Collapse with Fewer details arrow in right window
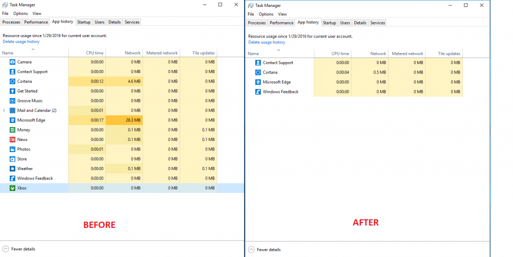The width and height of the screenshot is (513, 257). pyautogui.click(x=251, y=249)
